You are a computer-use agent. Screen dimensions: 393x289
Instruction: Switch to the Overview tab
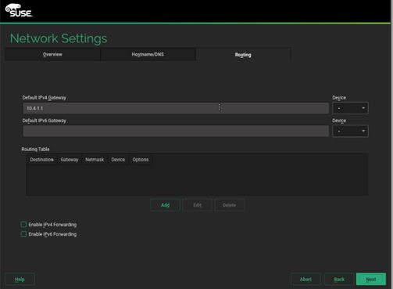tap(52, 54)
